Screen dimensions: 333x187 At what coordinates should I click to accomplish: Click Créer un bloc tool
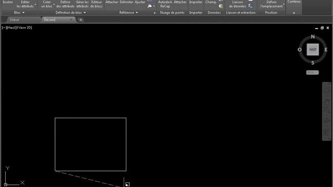[47, 4]
